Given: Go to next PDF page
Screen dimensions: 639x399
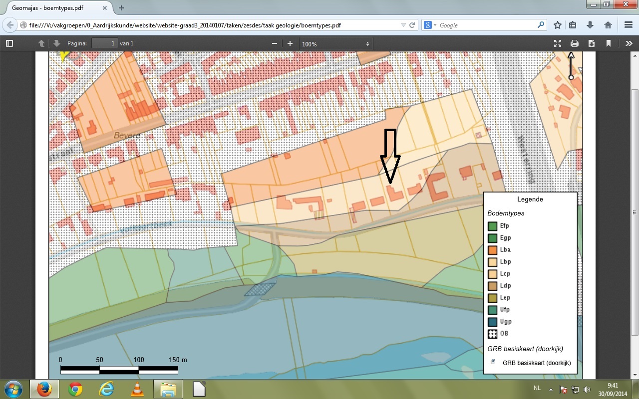Looking at the screenshot, I should (56, 43).
